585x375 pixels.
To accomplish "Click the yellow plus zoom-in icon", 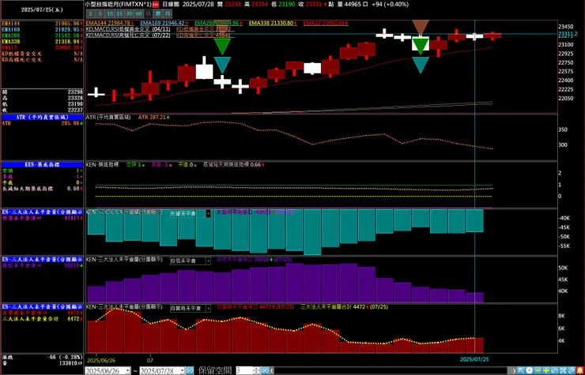I will pyautogui.click(x=546, y=370).
